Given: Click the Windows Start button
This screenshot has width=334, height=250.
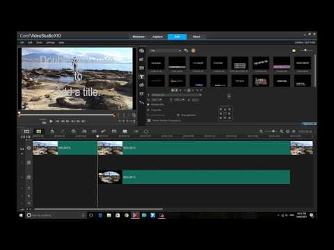Looking at the screenshot, I should click(21, 215).
